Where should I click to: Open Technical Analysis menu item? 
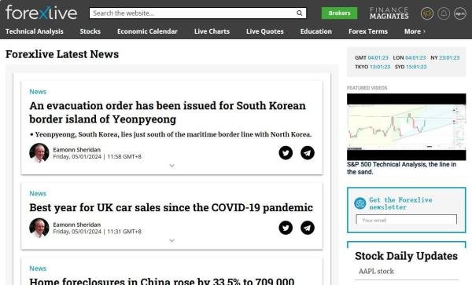point(35,31)
